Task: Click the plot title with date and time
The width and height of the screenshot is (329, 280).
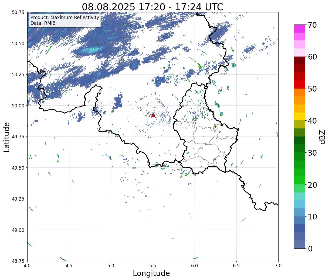Action: 152,7
